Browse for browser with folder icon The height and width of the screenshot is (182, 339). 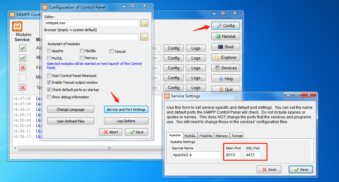click(x=144, y=37)
